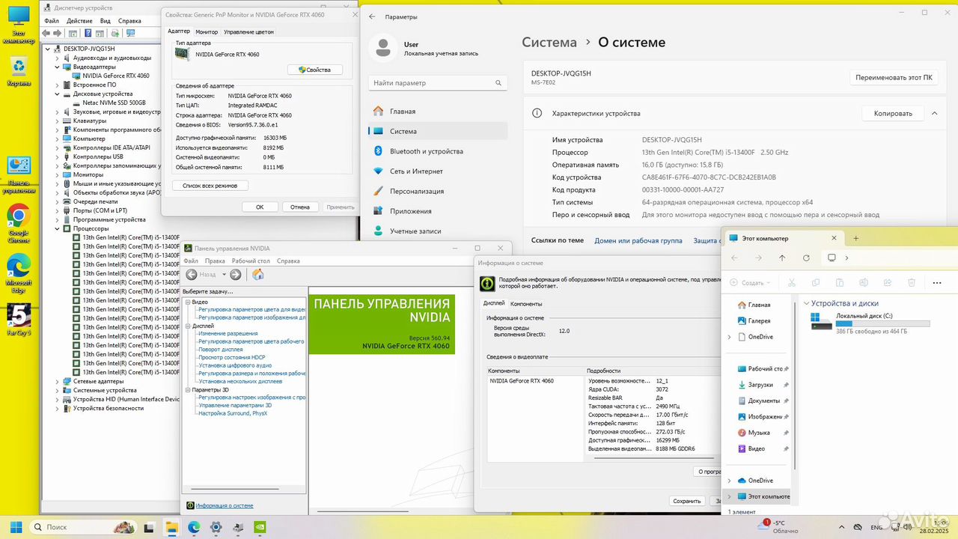This screenshot has height=539, width=958.
Task: Switch to Компоненты tab in system info
Action: tap(526, 304)
